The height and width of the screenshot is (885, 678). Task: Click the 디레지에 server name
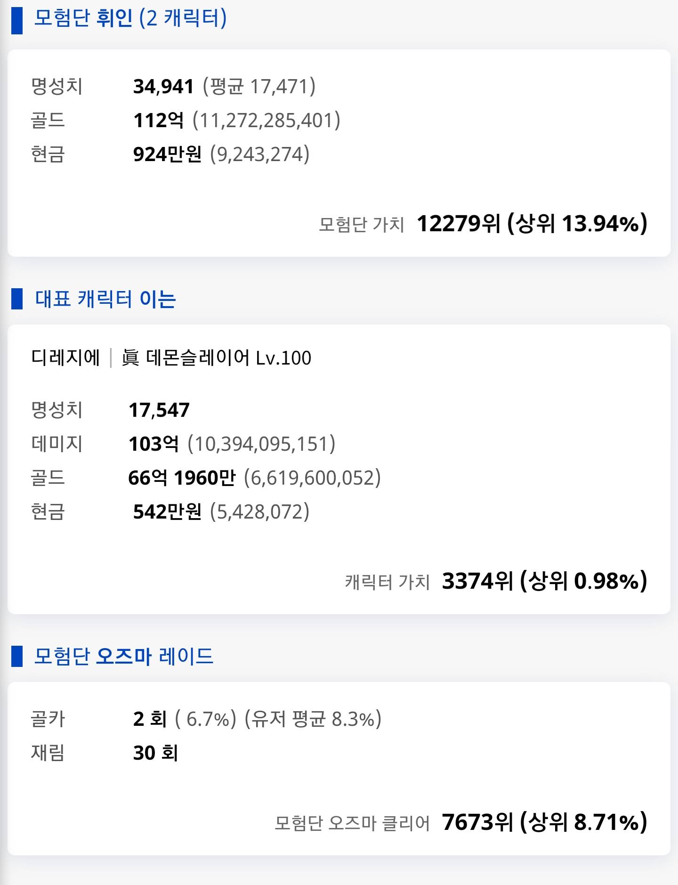click(65, 357)
